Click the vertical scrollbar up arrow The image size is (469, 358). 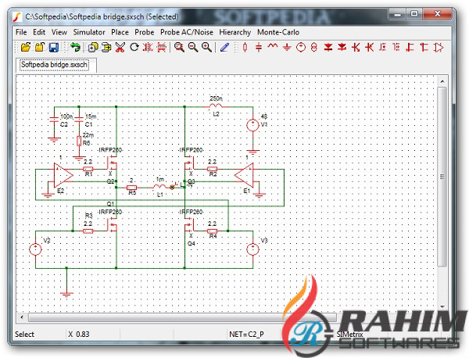pyautogui.click(x=442, y=81)
